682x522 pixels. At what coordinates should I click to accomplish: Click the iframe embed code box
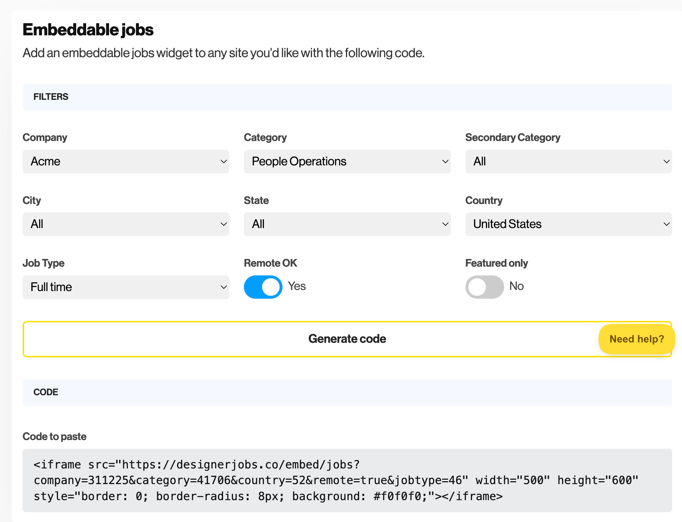tap(347, 480)
